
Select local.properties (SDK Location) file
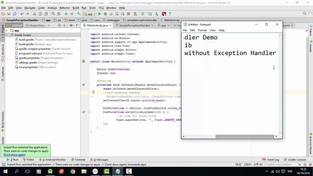click(36, 67)
